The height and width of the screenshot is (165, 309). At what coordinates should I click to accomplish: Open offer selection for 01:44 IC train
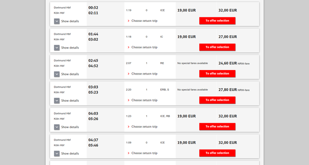217,47
